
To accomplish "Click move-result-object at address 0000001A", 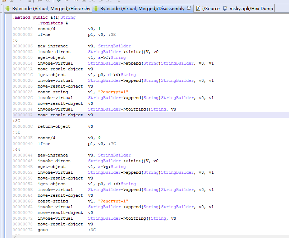I will pos(60,69).
